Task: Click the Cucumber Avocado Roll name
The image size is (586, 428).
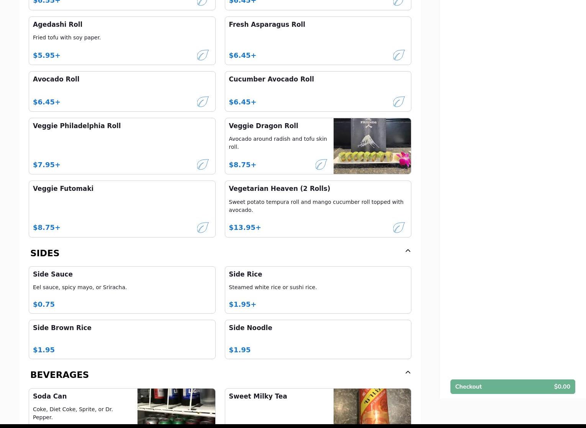Action: pos(271,79)
